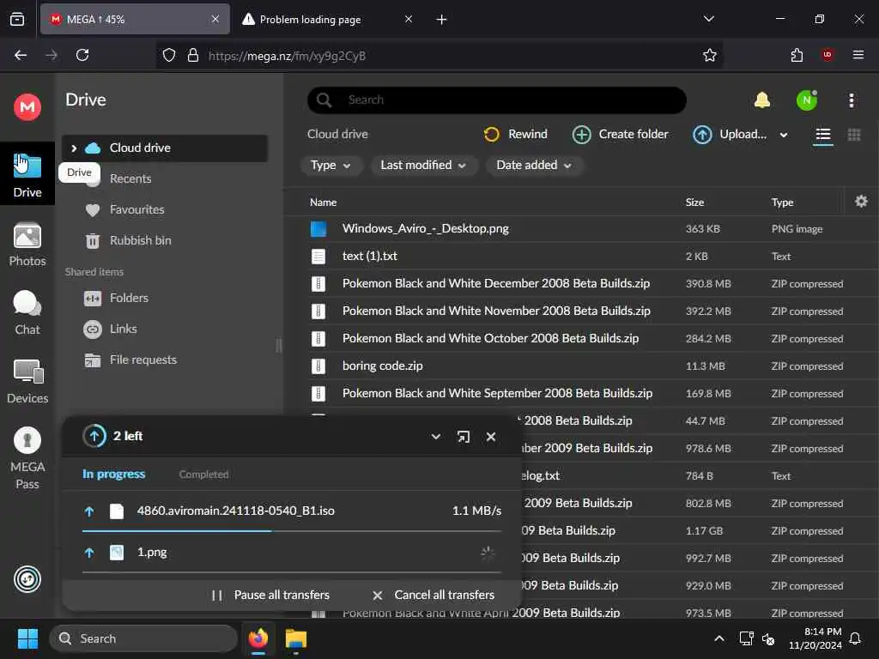This screenshot has height=659, width=879.
Task: Switch to Problem loading page tab
Action: (x=328, y=20)
